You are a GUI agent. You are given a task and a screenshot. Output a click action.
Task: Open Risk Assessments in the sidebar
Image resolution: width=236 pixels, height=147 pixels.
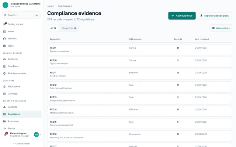tap(21, 73)
